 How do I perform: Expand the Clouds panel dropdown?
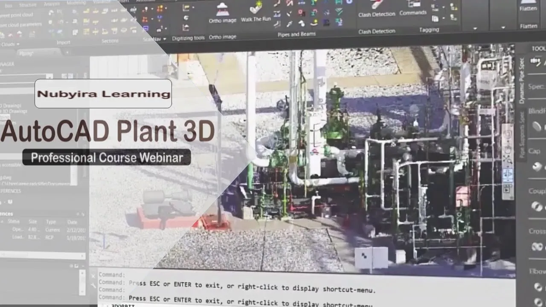[17, 44]
